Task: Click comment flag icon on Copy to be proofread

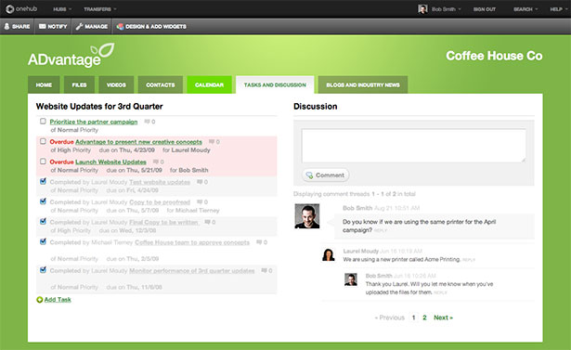Action: [200, 201]
